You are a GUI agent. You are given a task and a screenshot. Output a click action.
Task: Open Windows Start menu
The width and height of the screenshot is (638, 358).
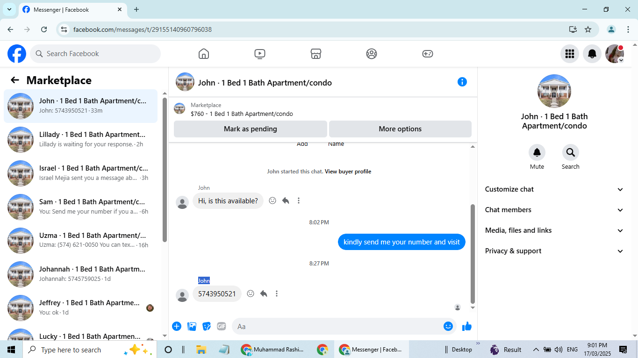pos(11,350)
